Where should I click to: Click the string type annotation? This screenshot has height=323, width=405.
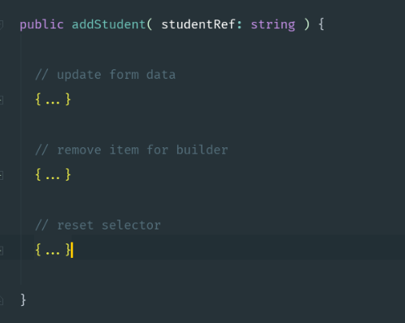(273, 25)
